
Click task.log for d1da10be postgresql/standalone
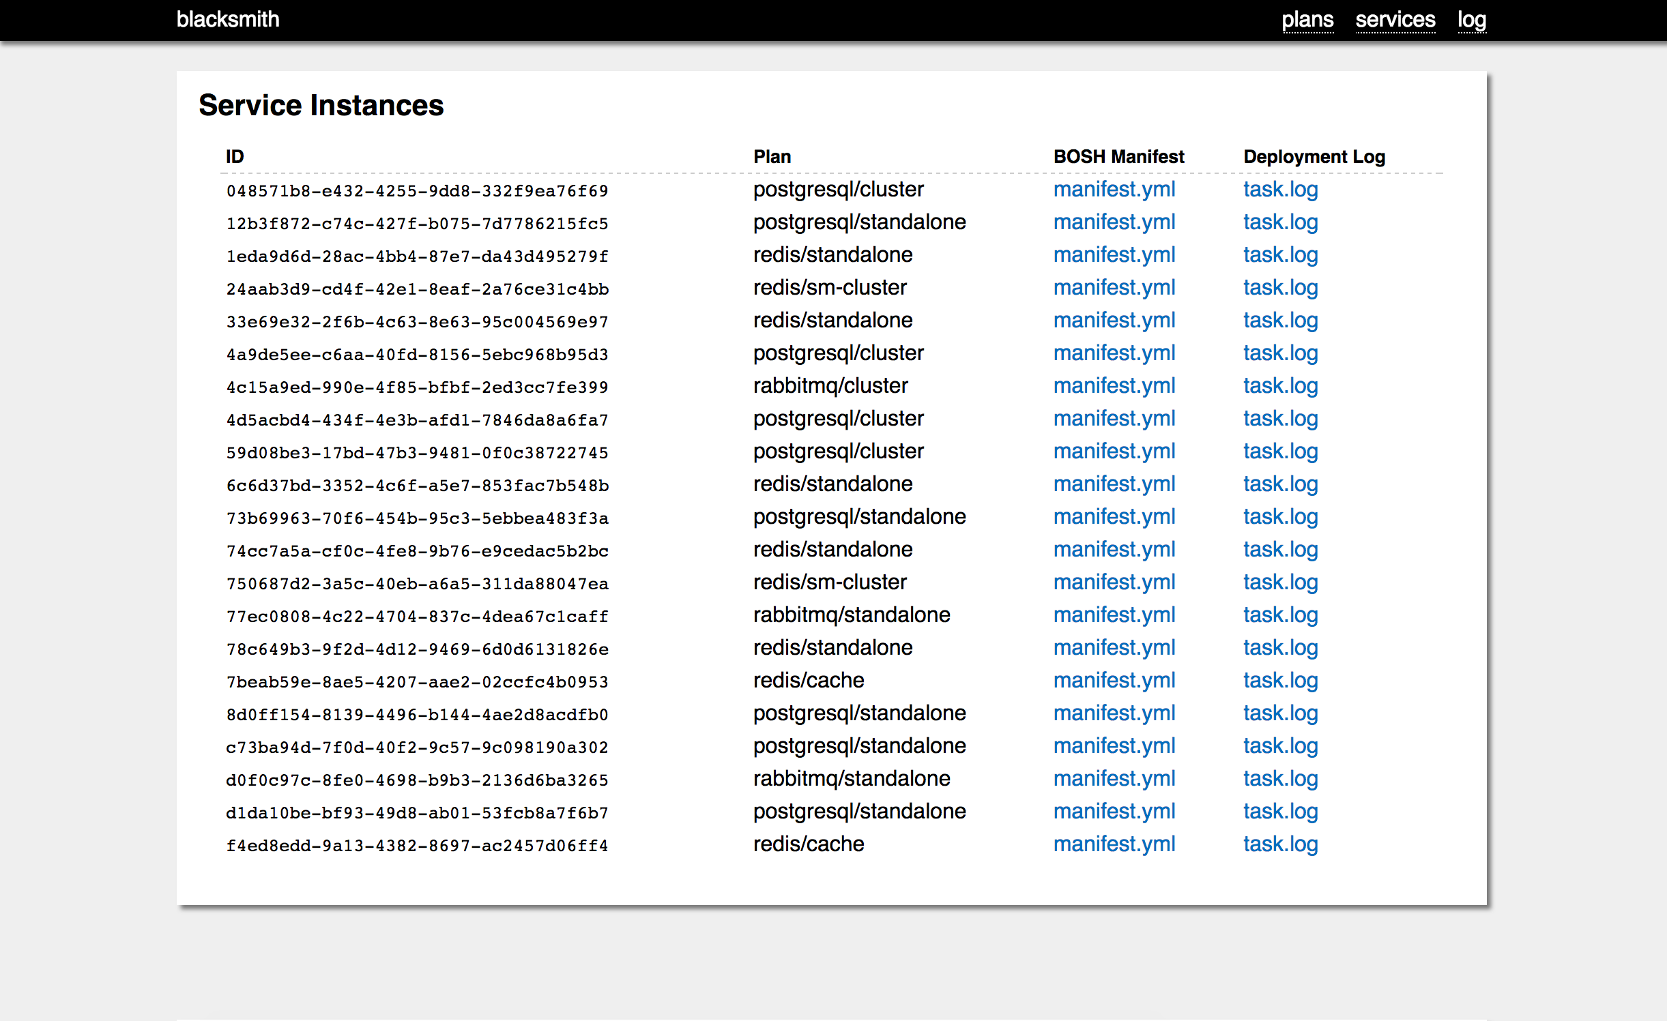pos(1281,812)
